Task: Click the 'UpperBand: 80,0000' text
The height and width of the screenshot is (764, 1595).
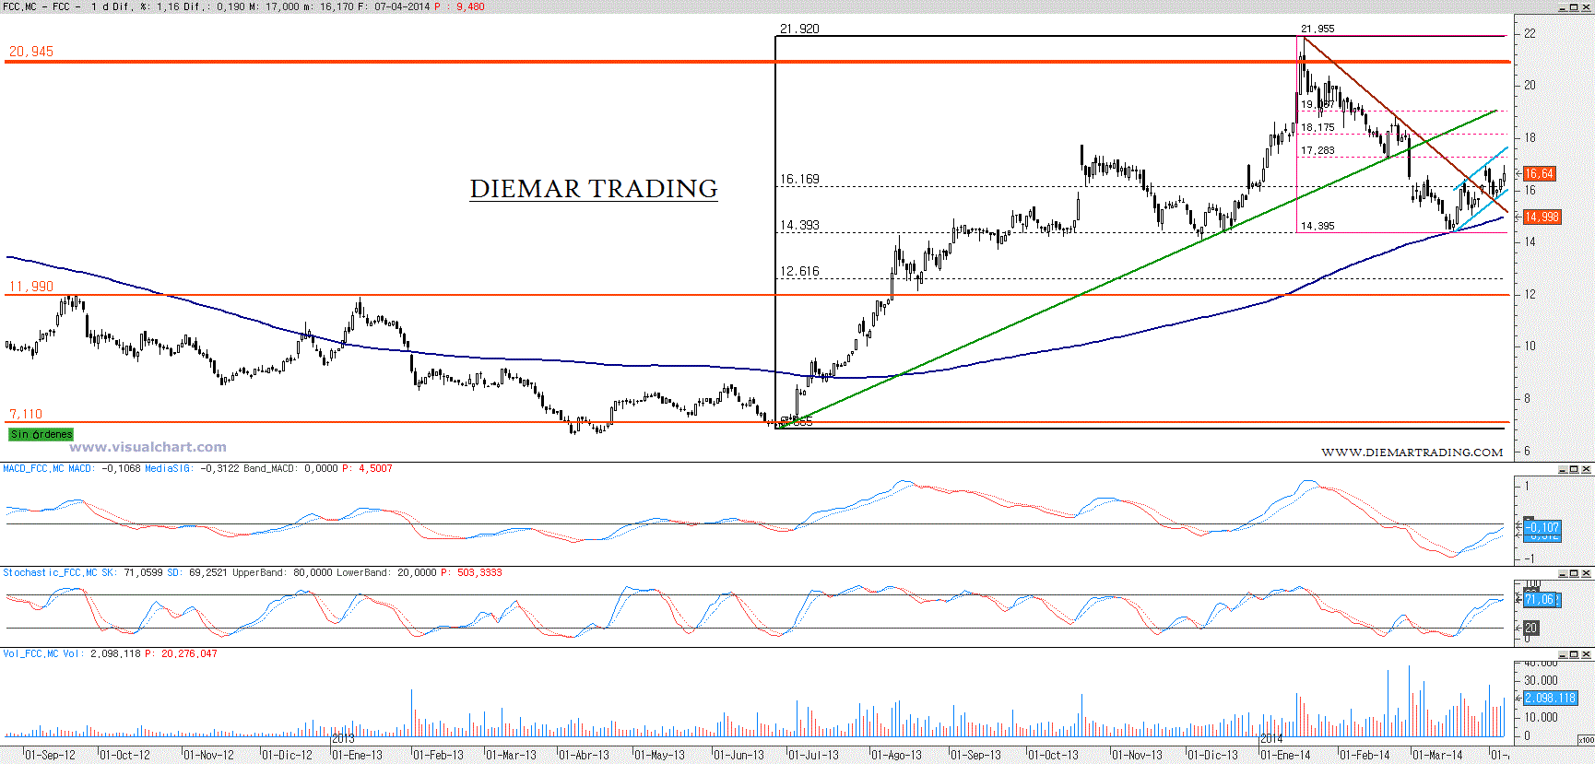Action: pyautogui.click(x=281, y=572)
